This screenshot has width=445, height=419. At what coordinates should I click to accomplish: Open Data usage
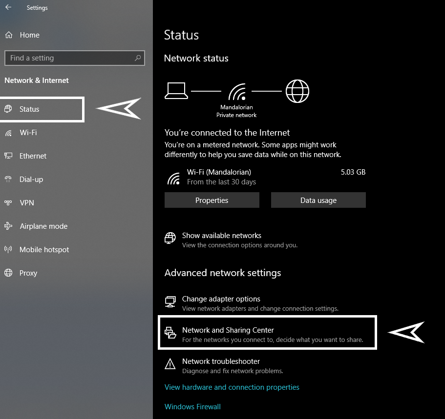pyautogui.click(x=318, y=200)
